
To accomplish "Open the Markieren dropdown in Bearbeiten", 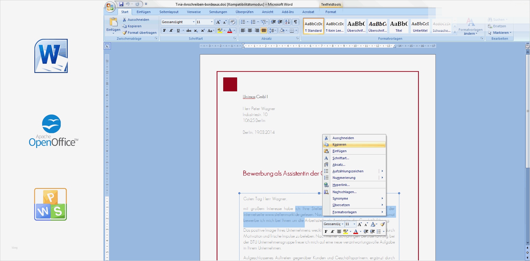I will 500,33.
